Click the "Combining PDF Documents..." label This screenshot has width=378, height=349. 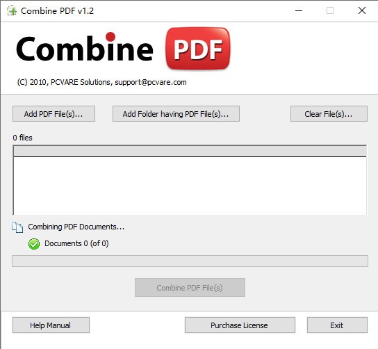76,227
